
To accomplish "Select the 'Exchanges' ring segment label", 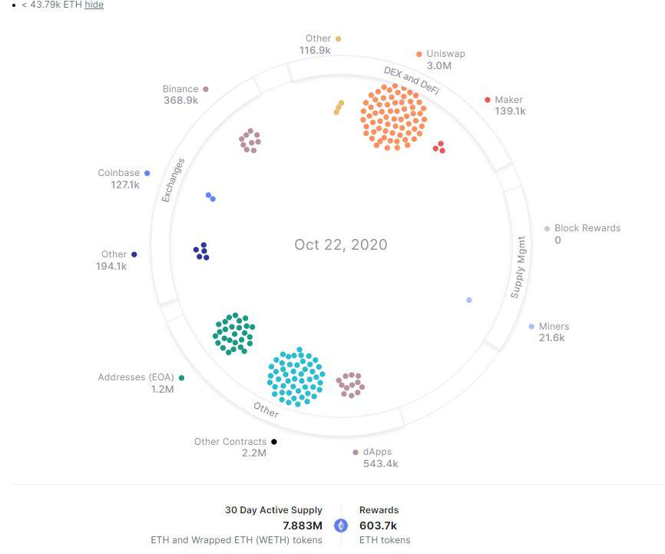I will 173,180.
